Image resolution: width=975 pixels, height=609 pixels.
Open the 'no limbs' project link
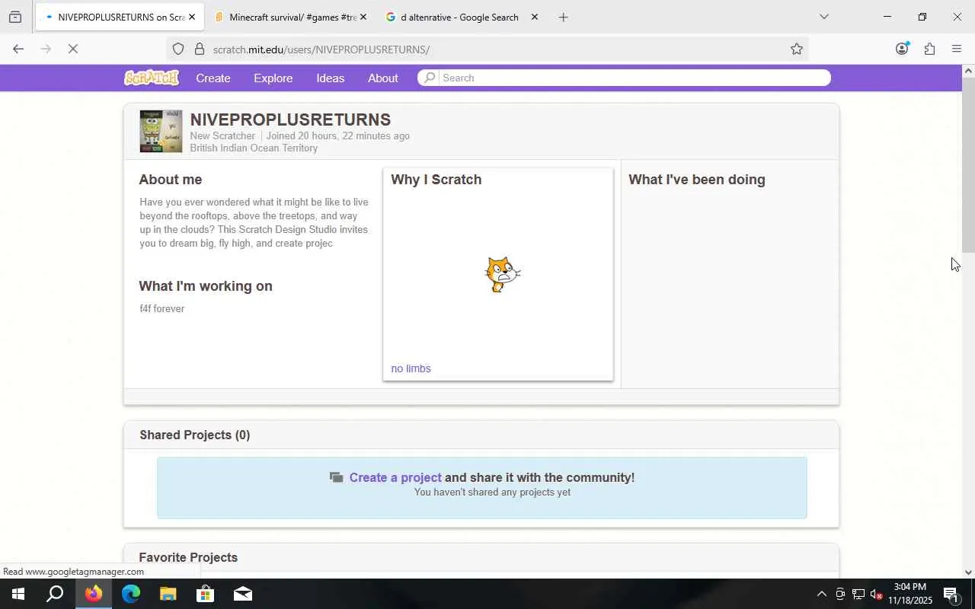411,368
